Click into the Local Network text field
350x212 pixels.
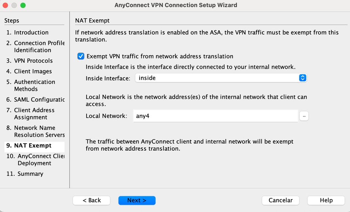point(215,116)
